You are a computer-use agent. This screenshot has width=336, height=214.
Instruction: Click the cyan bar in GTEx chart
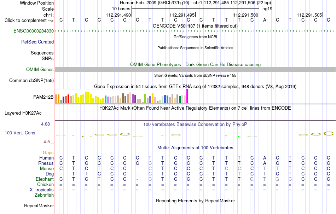pyautogui.click(x=105, y=100)
